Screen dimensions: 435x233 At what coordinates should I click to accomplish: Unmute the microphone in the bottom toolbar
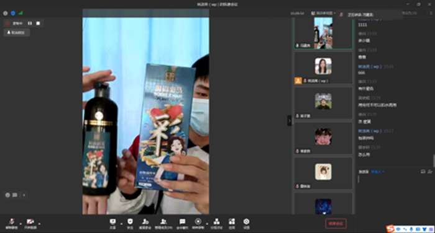pyautogui.click(x=11, y=224)
